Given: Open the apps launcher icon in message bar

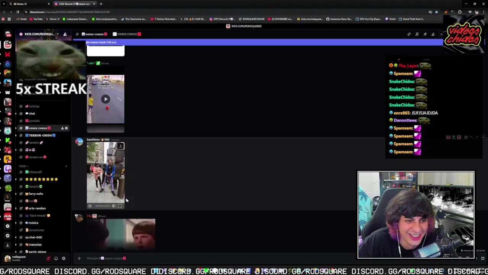Looking at the screenshot, I should 483,259.
